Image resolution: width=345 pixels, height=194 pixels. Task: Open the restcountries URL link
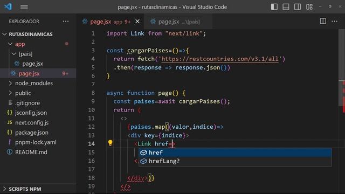(x=220, y=59)
